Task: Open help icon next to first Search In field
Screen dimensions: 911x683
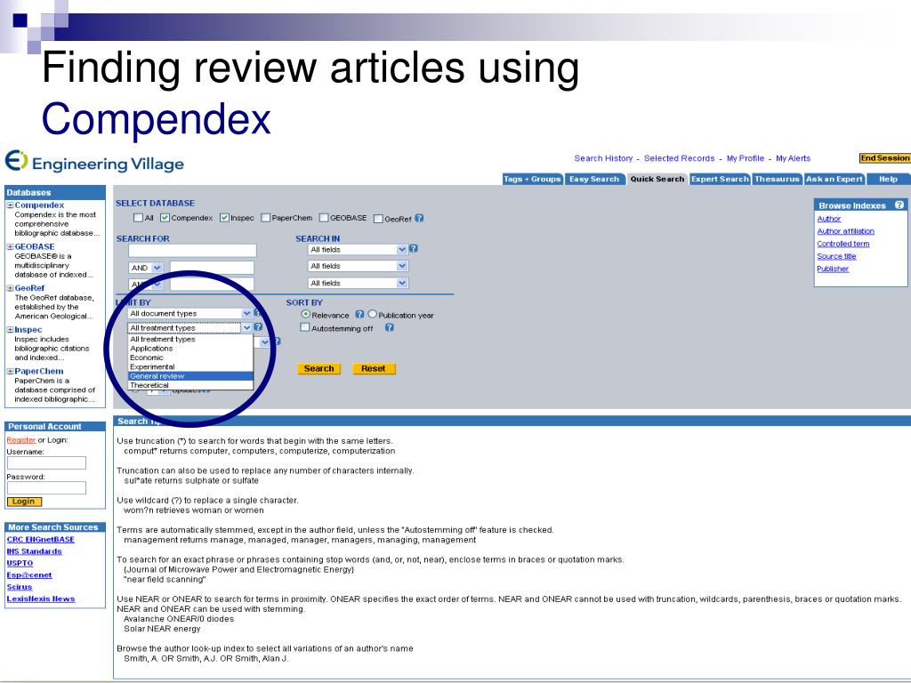Action: coord(414,249)
